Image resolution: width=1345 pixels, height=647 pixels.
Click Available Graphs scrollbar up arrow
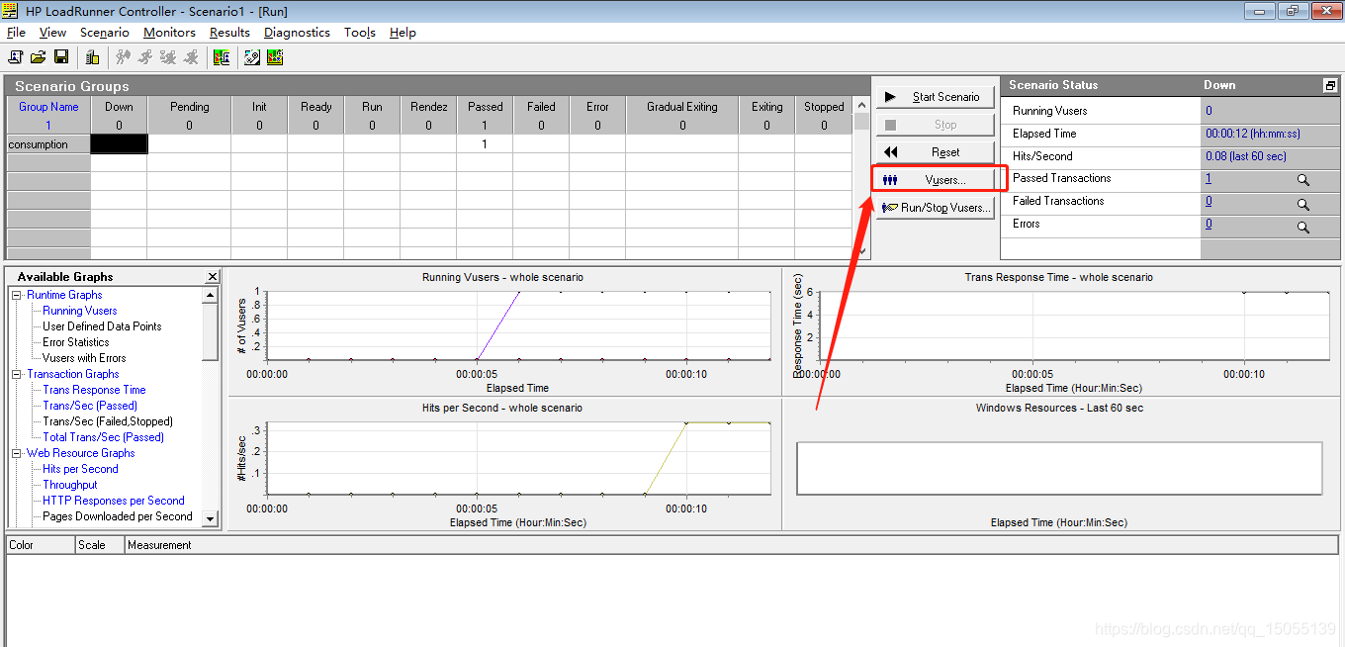pos(210,295)
